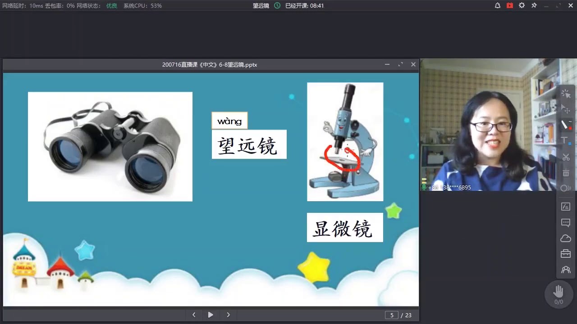Viewport: 577px width, 324px height.
Task: Close the pptx courseware panel
Action: click(x=413, y=64)
